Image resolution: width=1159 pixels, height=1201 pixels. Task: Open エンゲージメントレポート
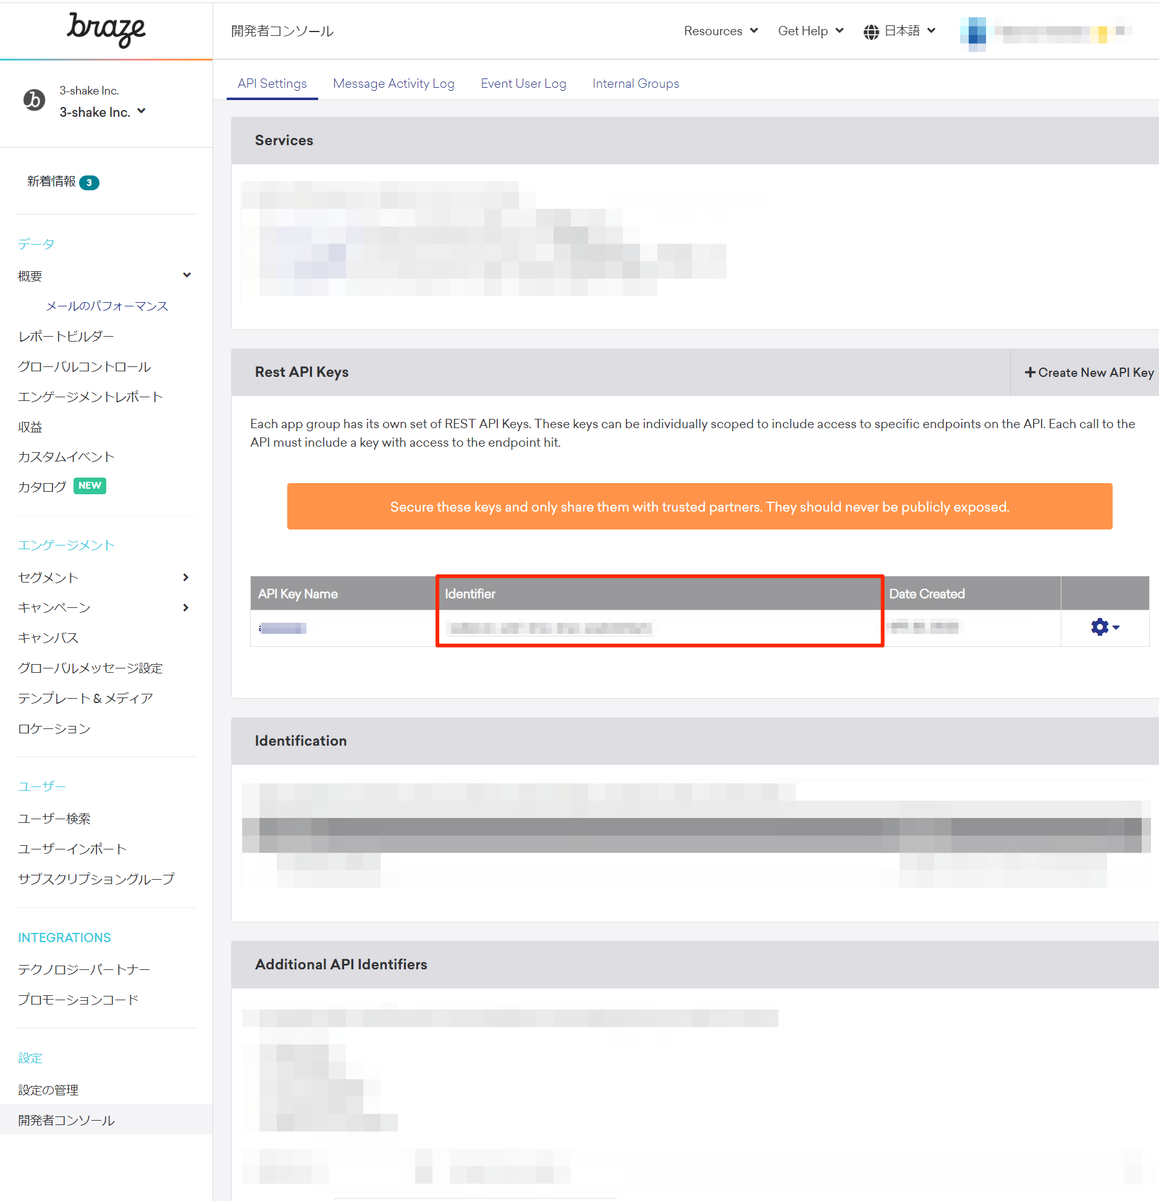[x=90, y=397]
